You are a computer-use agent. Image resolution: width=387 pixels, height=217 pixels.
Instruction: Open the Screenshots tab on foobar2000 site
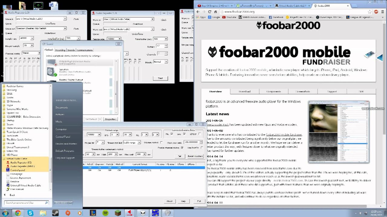point(303,92)
